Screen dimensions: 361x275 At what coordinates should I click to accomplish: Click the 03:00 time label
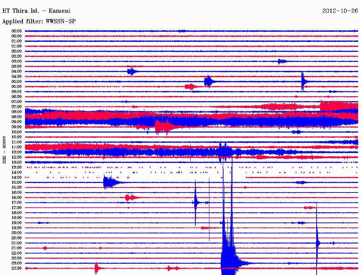coord(17,61)
